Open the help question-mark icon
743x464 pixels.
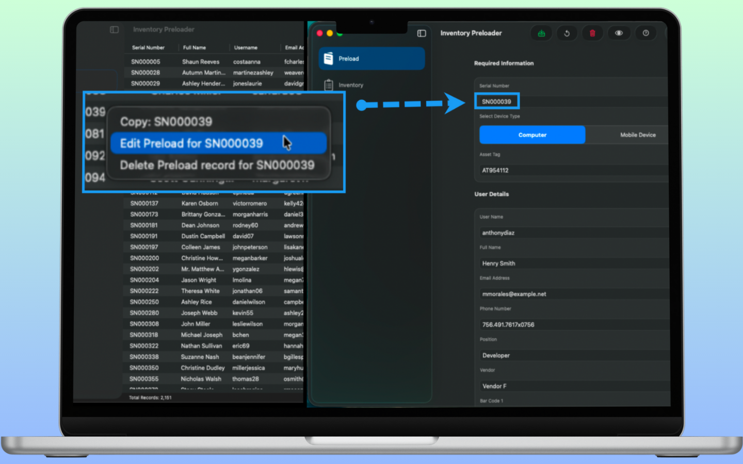(x=645, y=34)
